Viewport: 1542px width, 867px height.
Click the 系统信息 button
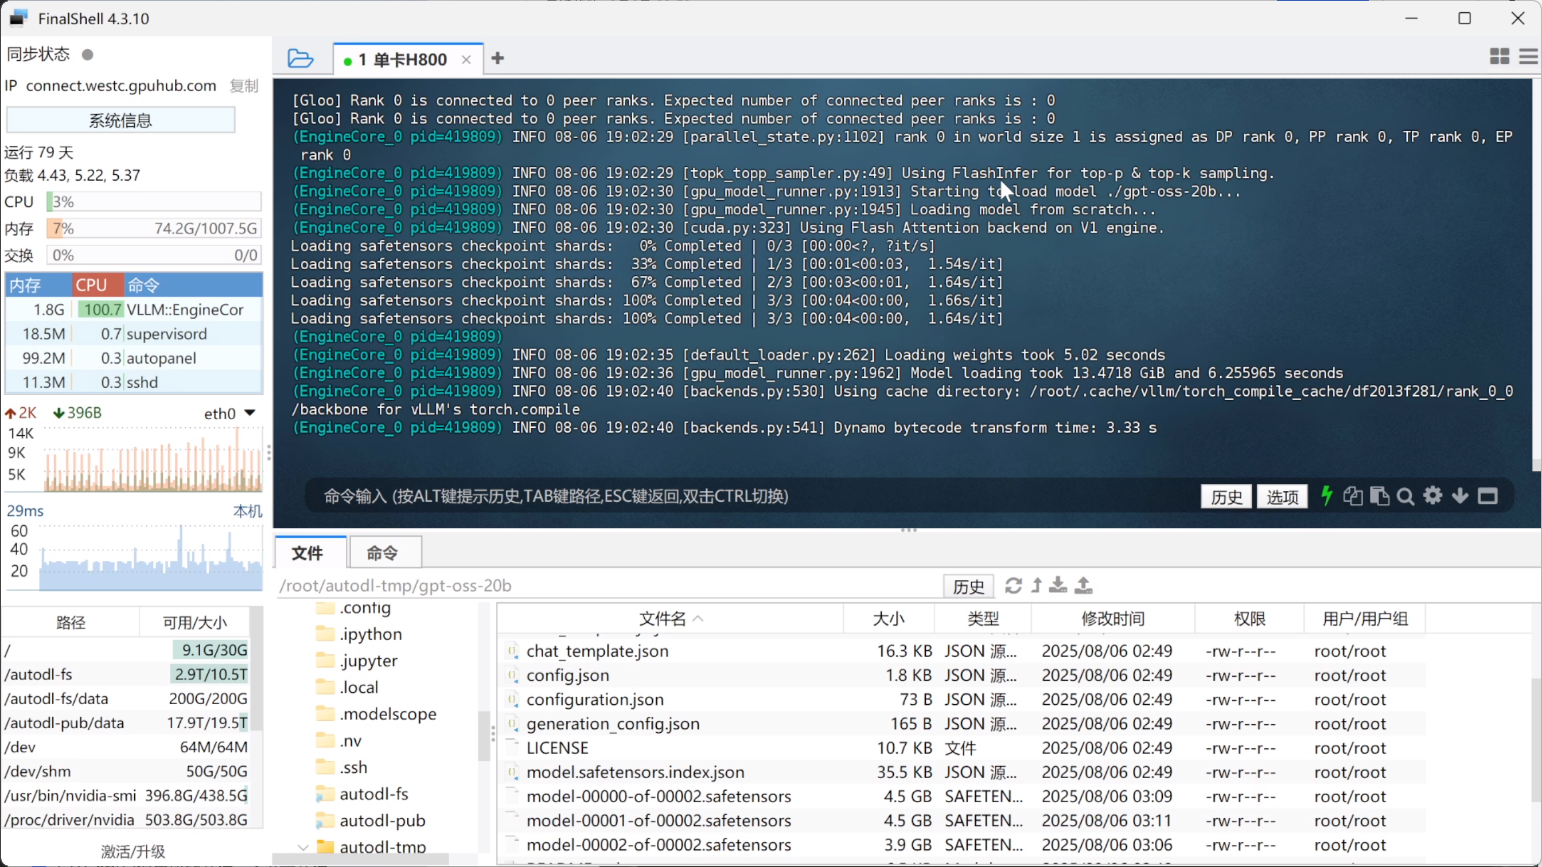coord(120,120)
